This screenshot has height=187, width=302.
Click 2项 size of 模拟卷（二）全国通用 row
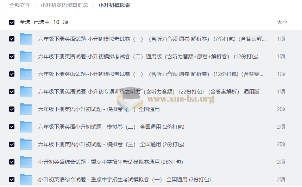click(281, 127)
